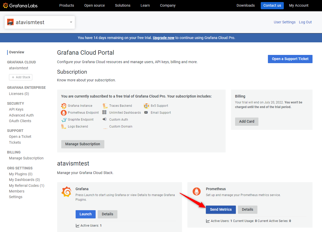Click the Grafana logo in stack card
This screenshot has height=232, width=322.
coord(66,192)
